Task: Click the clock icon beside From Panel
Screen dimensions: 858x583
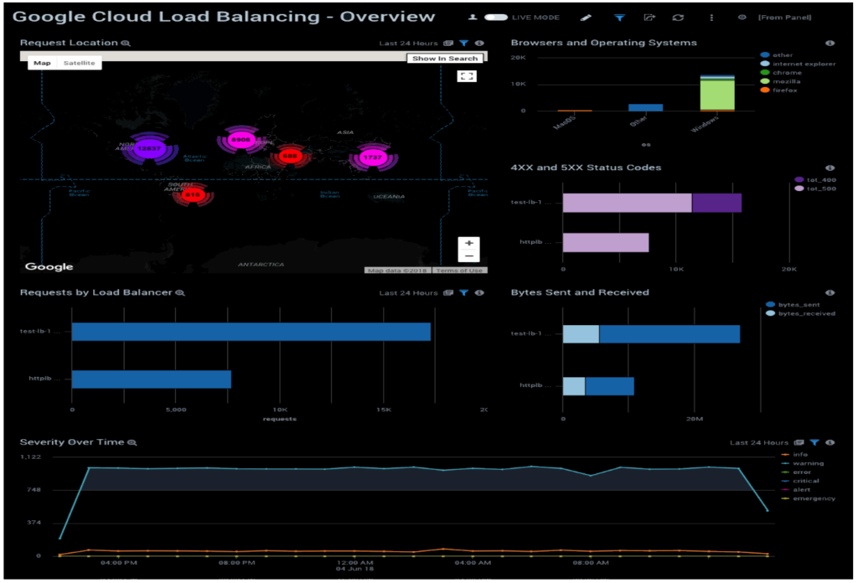Action: (x=742, y=18)
